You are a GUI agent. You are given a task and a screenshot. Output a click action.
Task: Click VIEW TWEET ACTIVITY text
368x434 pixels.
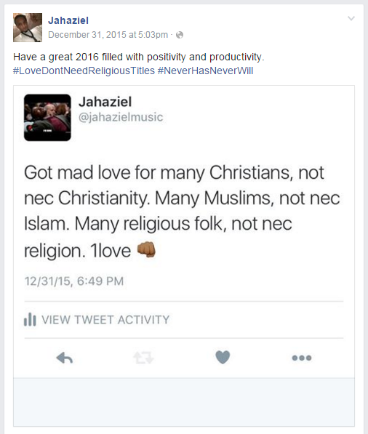pyautogui.click(x=105, y=320)
